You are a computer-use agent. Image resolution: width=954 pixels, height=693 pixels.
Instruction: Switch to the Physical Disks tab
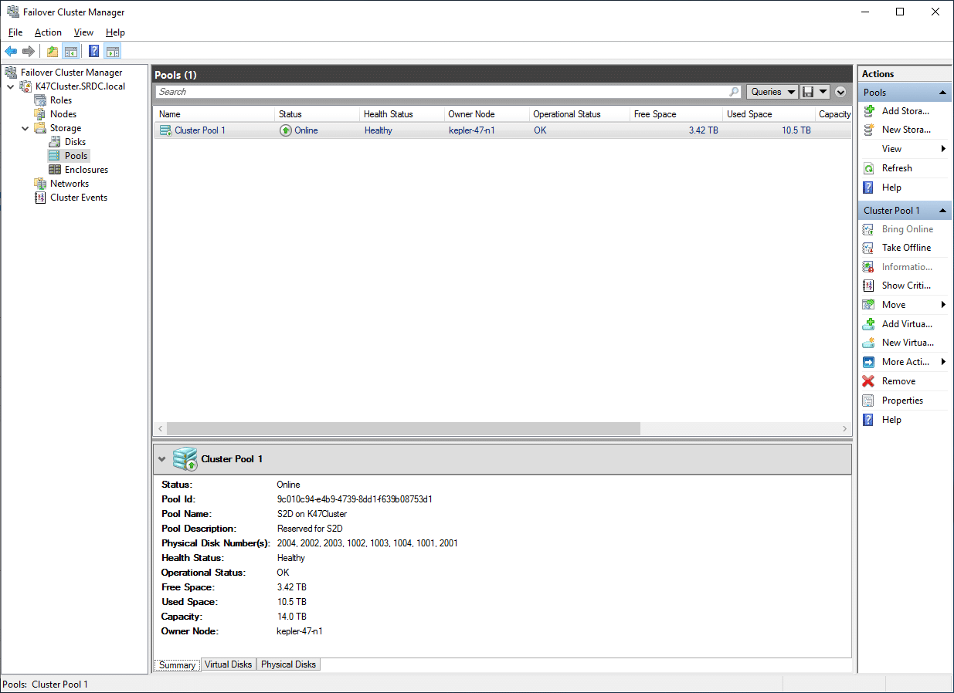click(288, 664)
